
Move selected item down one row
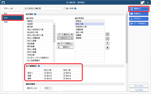[107, 43]
